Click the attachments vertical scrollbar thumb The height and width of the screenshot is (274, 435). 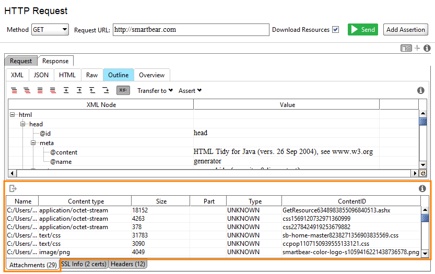[425, 218]
